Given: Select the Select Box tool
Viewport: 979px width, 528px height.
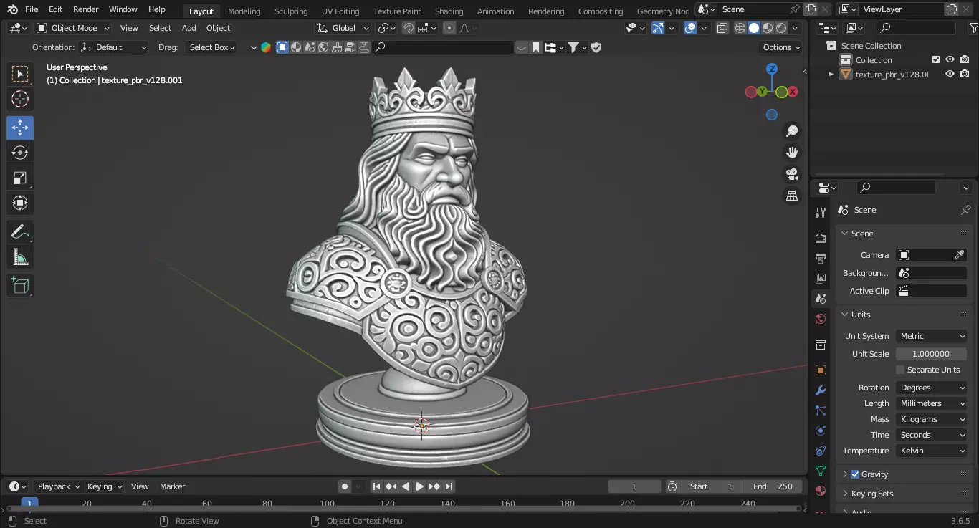Looking at the screenshot, I should click(20, 74).
